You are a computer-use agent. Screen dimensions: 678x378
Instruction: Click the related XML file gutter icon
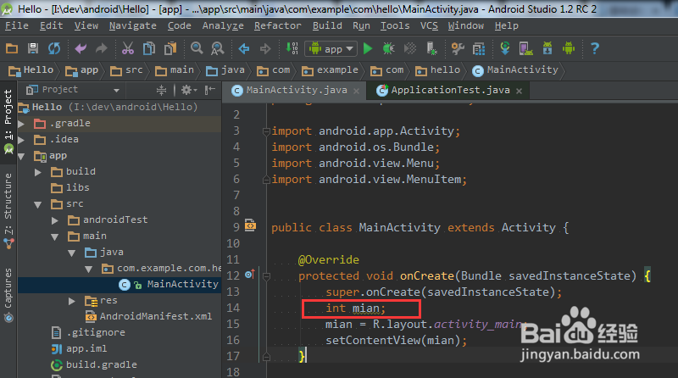pos(250,225)
